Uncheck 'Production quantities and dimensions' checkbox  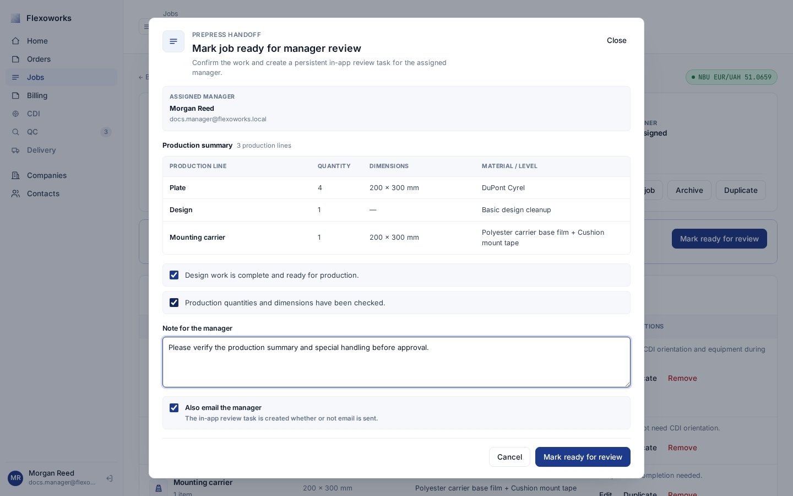pos(174,303)
